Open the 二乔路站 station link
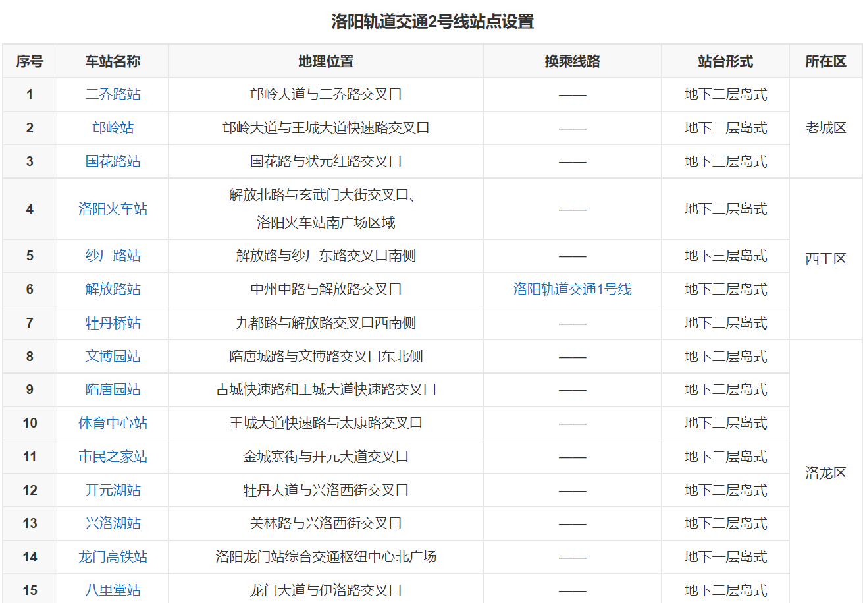863x603 pixels. coord(113,94)
